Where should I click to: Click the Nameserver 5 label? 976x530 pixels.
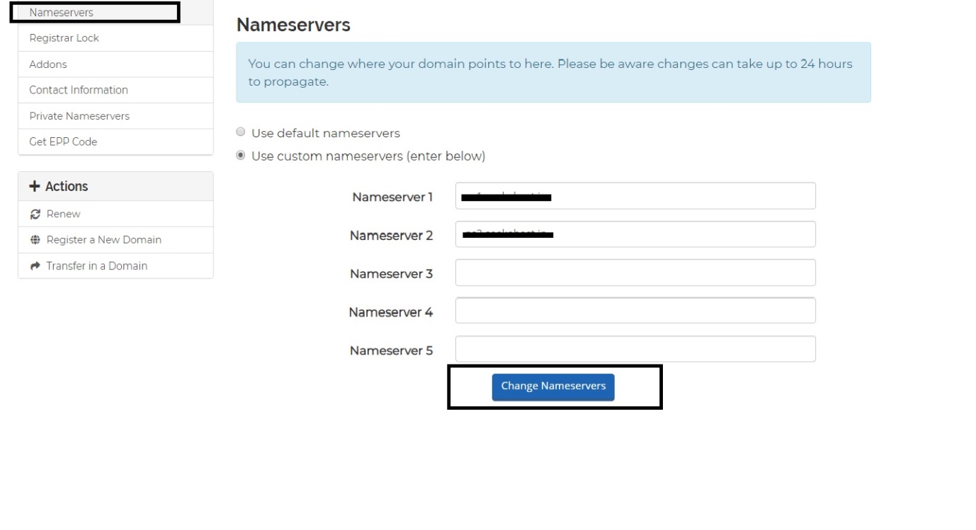coord(391,350)
